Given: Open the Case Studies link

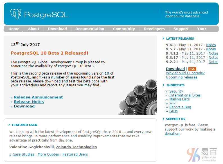Looking at the screenshot, I should click(x=23, y=154).
